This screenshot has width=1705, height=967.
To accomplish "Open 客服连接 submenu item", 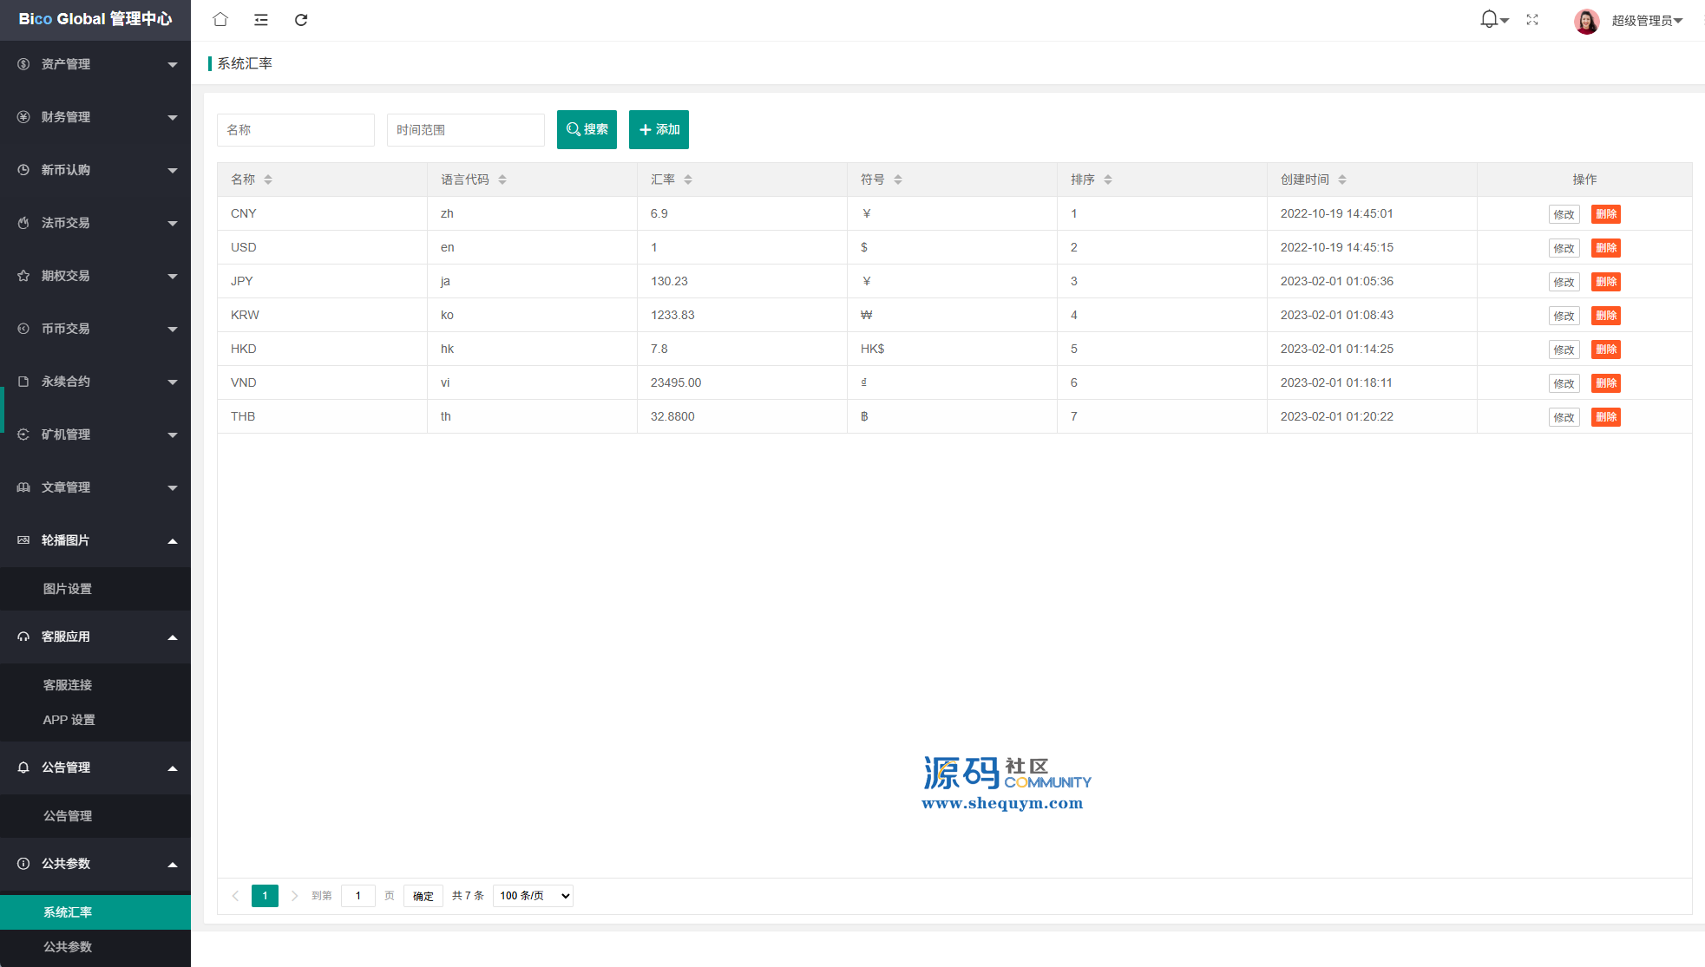I will pos(68,685).
